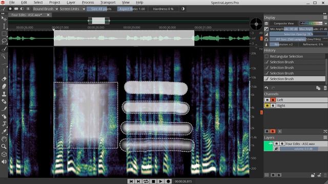Toggle the Loop button in transport
Image resolution: width=328 pixels, height=184 pixels.
click(146, 181)
